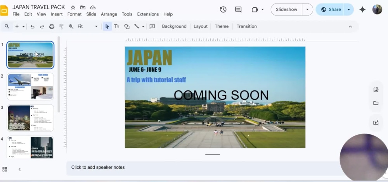
Task: Click the Zoom magnifier tool
Action: [x=71, y=26]
